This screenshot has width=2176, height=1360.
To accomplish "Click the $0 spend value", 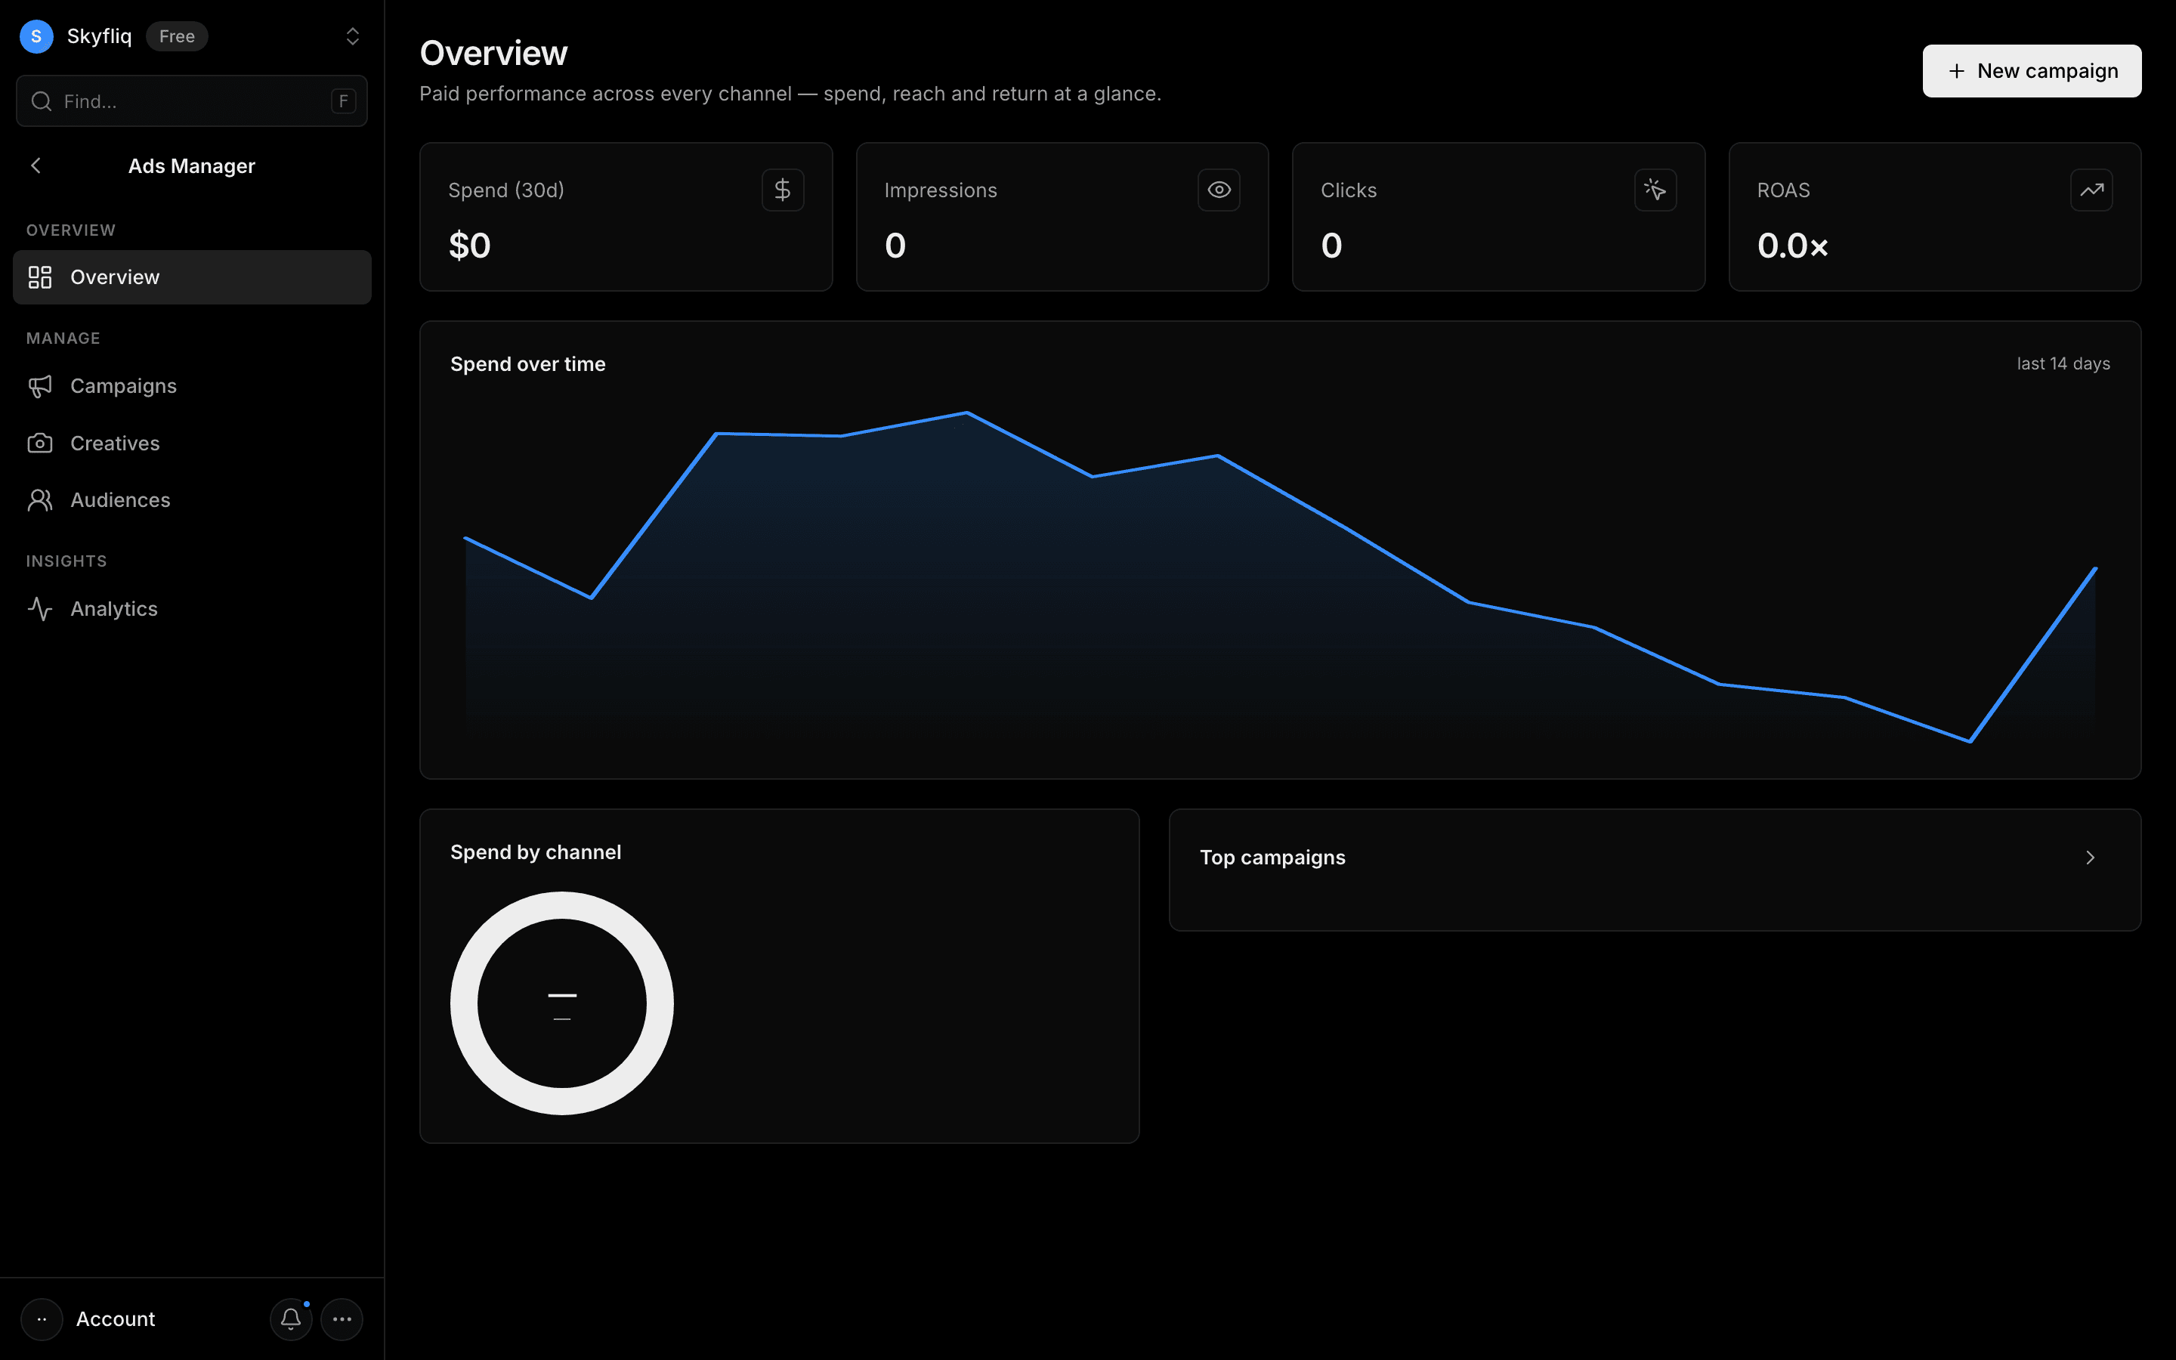I will pos(469,246).
